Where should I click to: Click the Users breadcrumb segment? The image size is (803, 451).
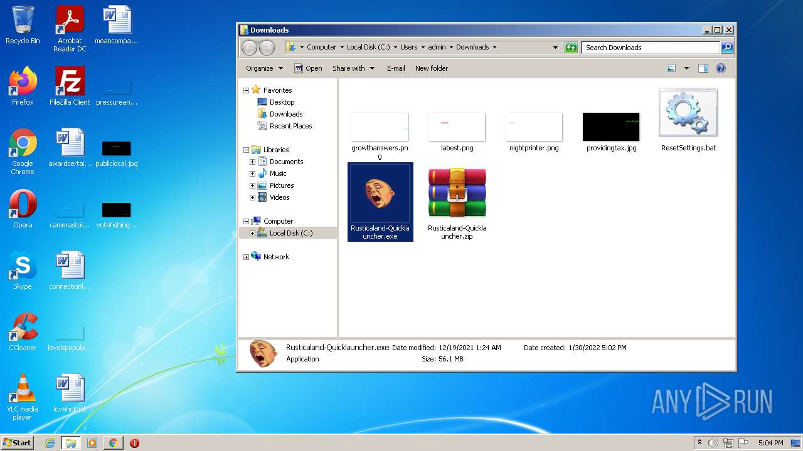(409, 48)
